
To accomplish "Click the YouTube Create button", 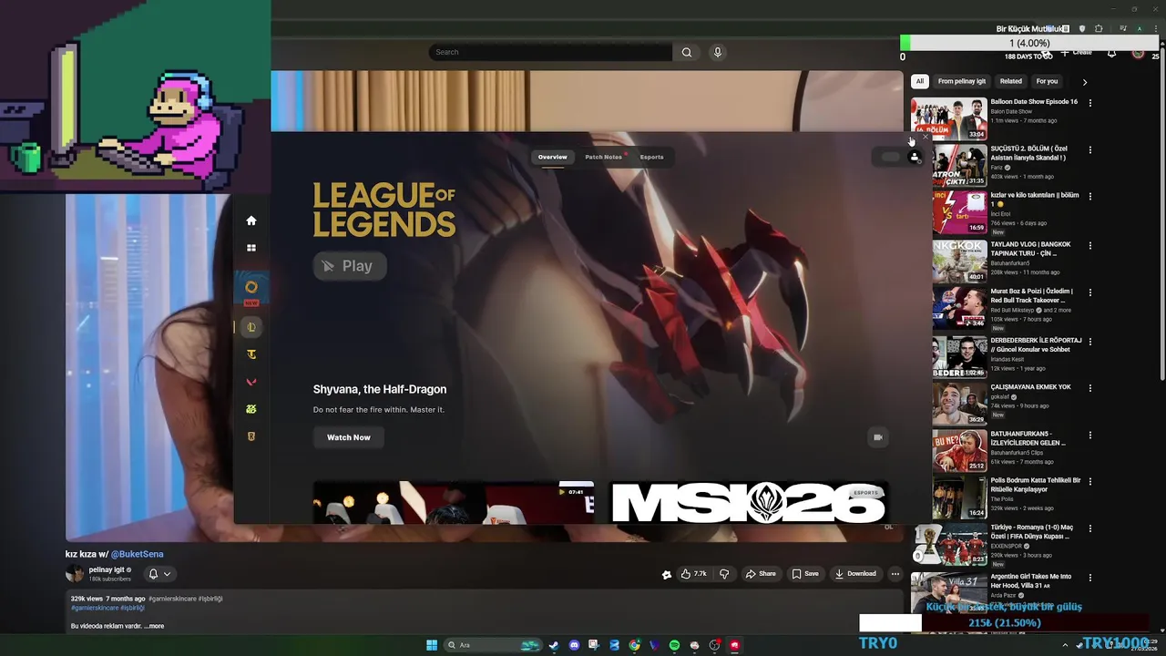I will coord(1077,53).
